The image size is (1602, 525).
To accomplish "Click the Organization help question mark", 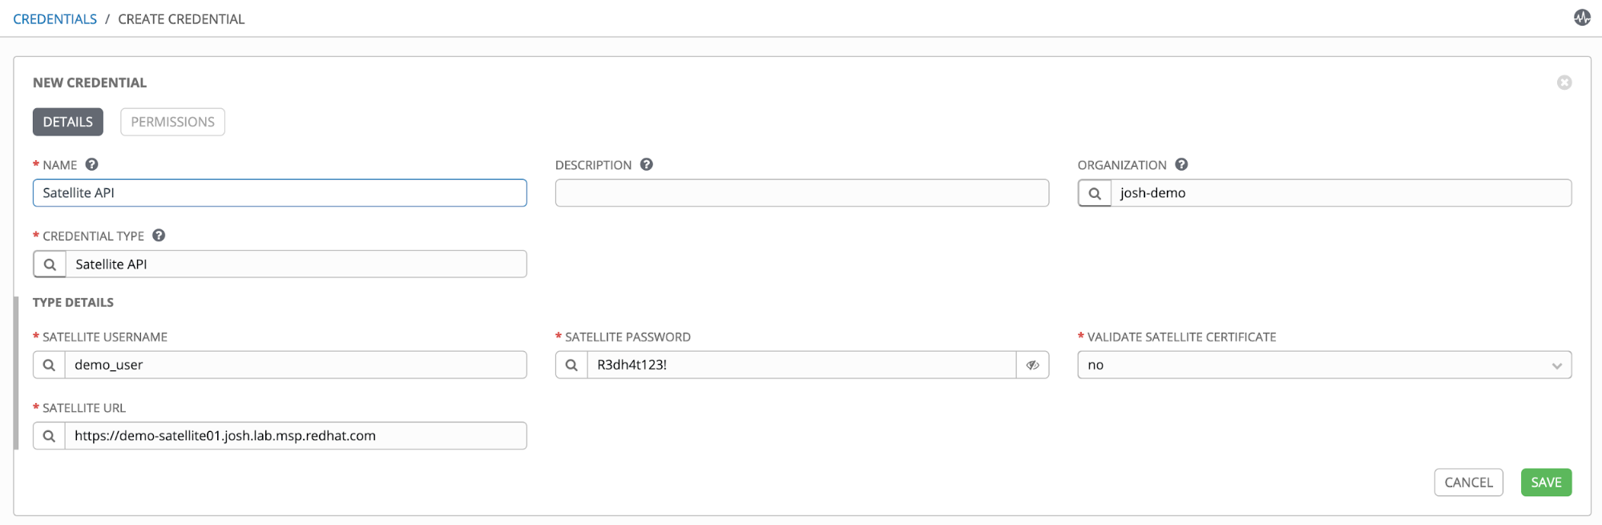I will [x=1181, y=164].
